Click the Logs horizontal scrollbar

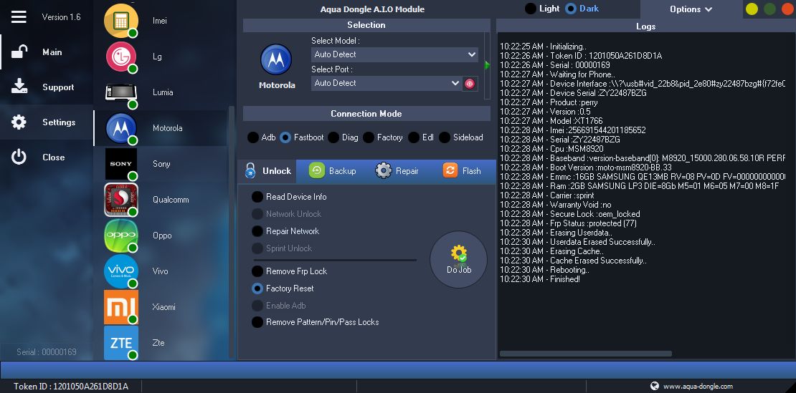[586, 354]
